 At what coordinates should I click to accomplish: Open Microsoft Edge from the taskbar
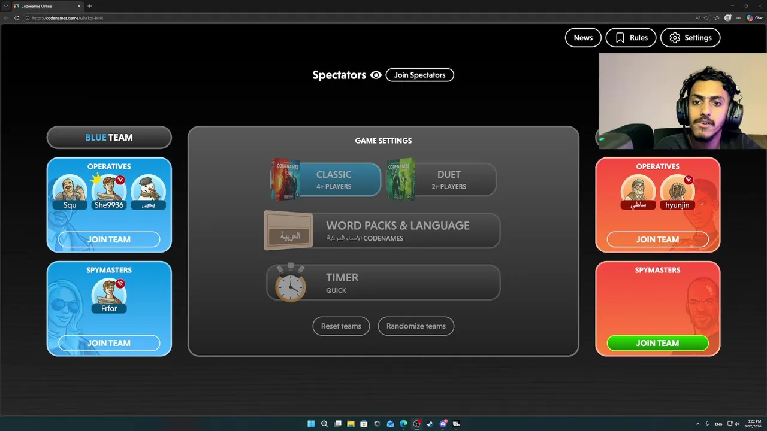tap(403, 424)
